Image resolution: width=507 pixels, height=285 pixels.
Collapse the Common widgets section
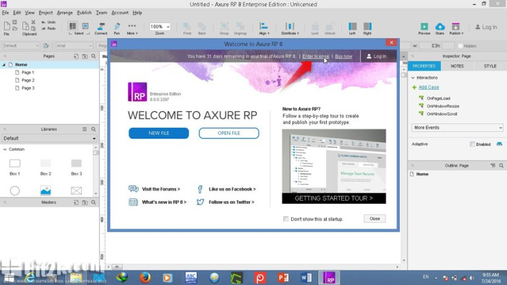5,149
